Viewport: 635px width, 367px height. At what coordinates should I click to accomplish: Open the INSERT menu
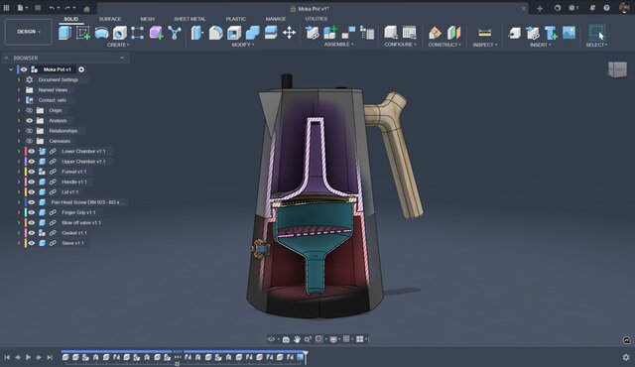pos(540,45)
